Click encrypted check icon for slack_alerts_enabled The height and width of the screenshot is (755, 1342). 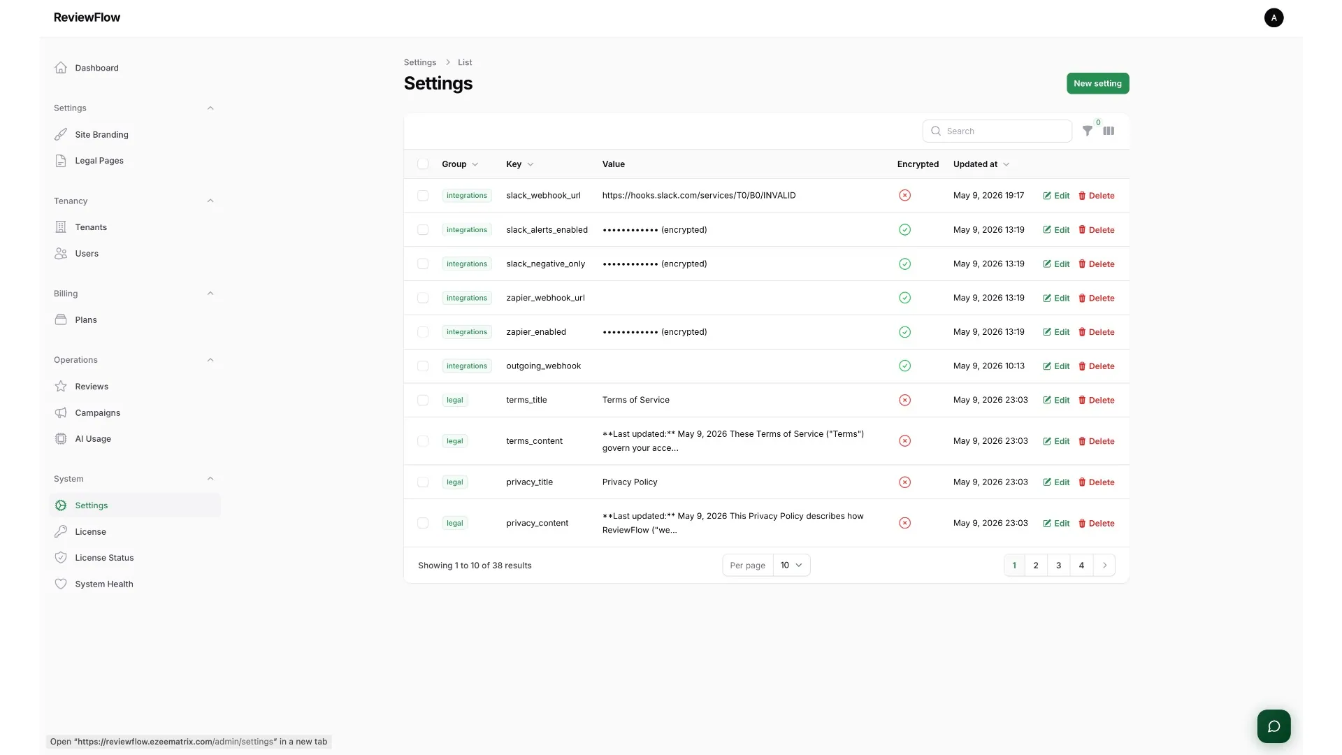tap(904, 230)
